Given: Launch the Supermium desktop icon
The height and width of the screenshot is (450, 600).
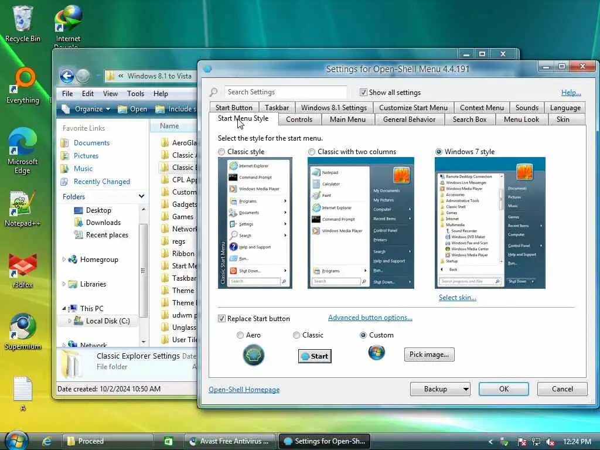Looking at the screenshot, I should pos(23,332).
